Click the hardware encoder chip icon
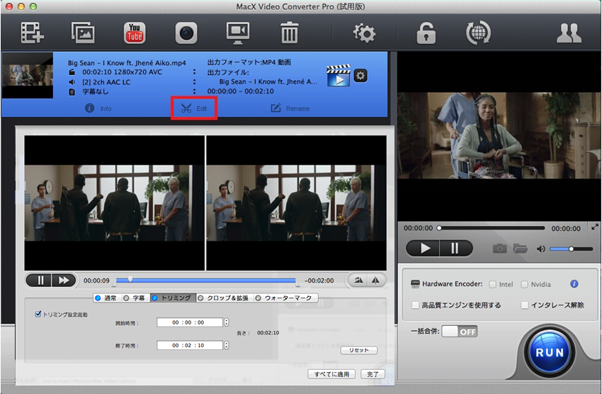Image resolution: width=602 pixels, height=394 pixels. point(415,284)
